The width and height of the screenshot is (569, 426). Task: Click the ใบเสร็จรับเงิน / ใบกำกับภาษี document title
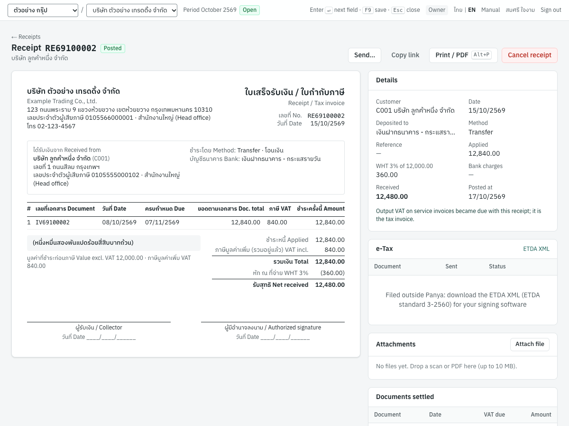(x=294, y=92)
